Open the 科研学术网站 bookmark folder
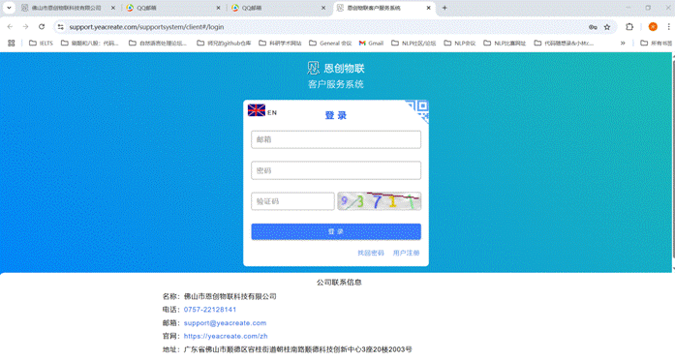 (280, 43)
